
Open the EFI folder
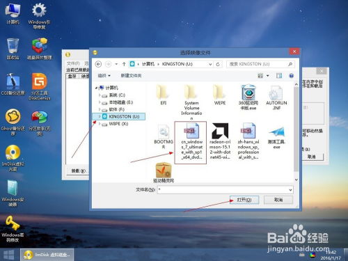click(163, 95)
